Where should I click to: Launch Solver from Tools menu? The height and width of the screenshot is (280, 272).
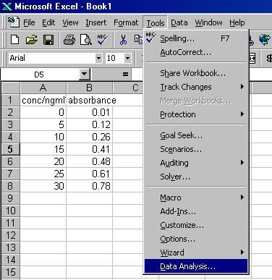click(196, 177)
